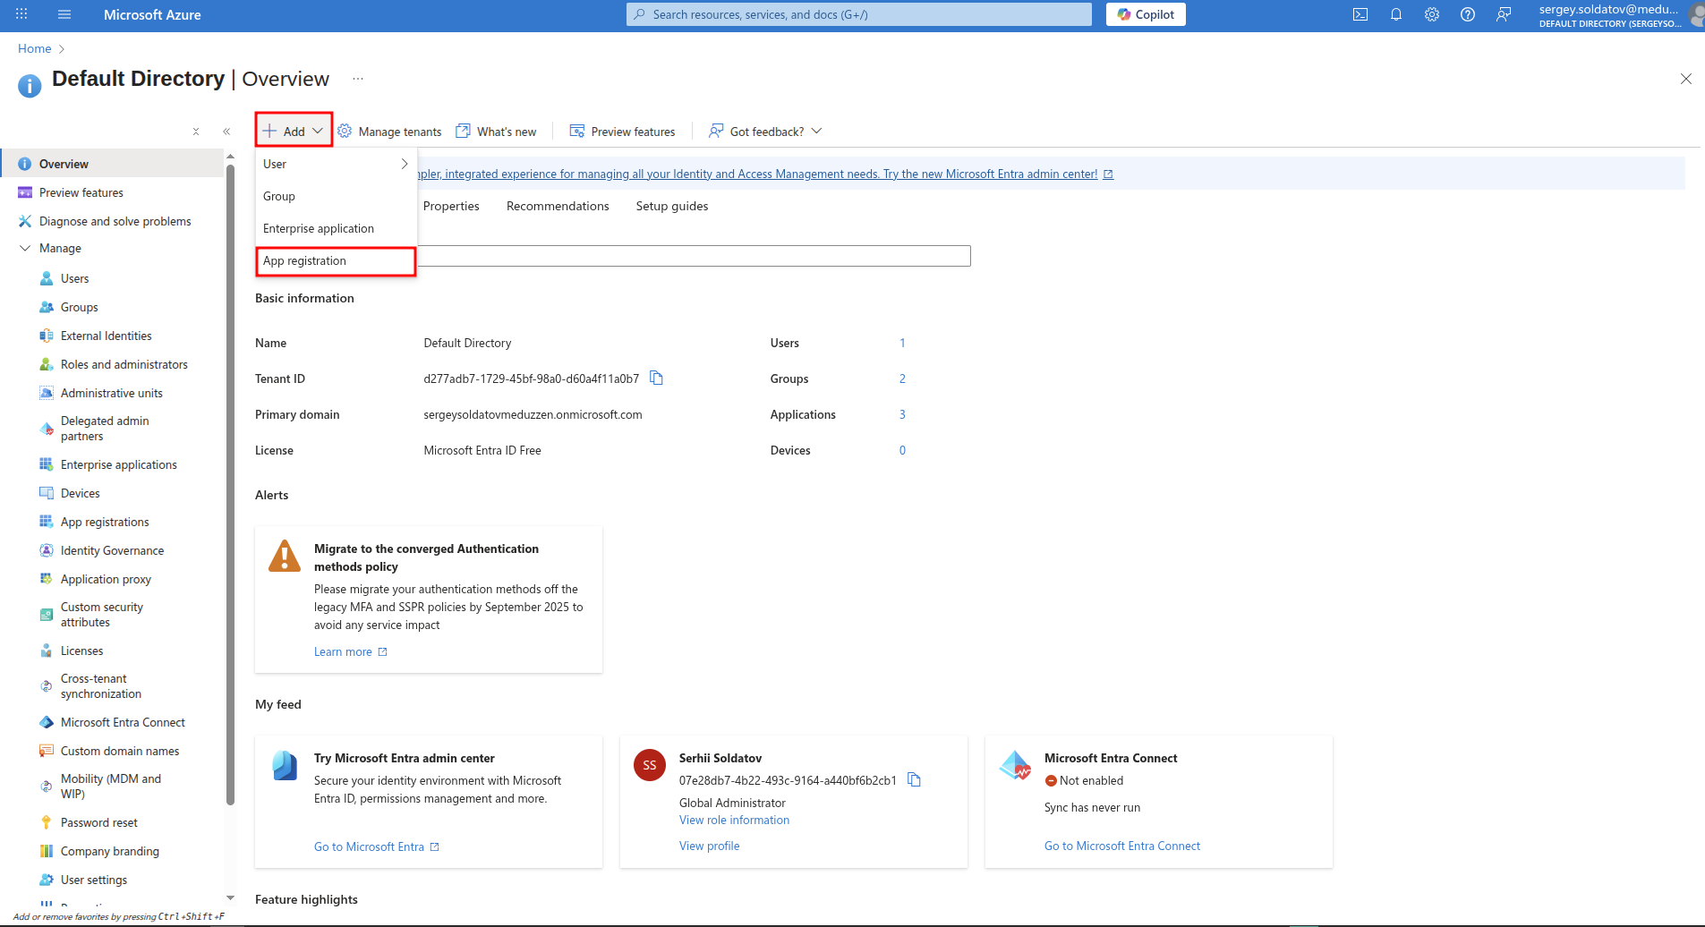Open the Azure app launcher grid icon
1705x927 pixels.
pyautogui.click(x=21, y=14)
